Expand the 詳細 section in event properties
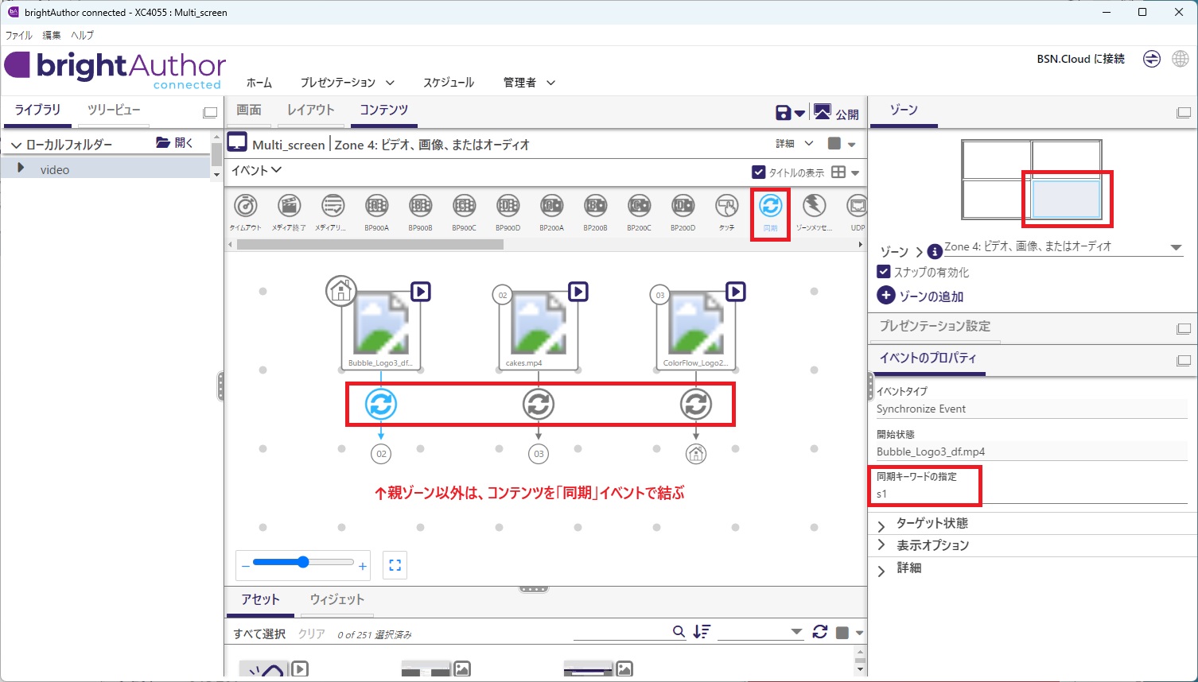The height and width of the screenshot is (682, 1198). pyautogui.click(x=881, y=570)
